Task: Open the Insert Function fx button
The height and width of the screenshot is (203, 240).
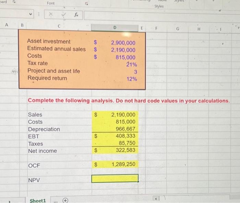Action: point(76,15)
